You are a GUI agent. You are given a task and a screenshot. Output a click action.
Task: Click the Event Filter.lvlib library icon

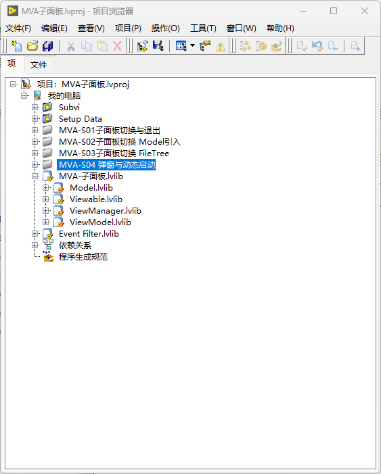[x=48, y=233]
